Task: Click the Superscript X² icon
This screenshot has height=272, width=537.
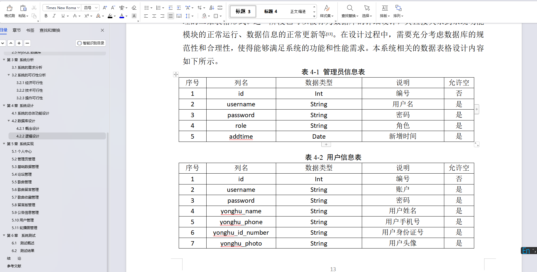Action: pyautogui.click(x=87, y=16)
